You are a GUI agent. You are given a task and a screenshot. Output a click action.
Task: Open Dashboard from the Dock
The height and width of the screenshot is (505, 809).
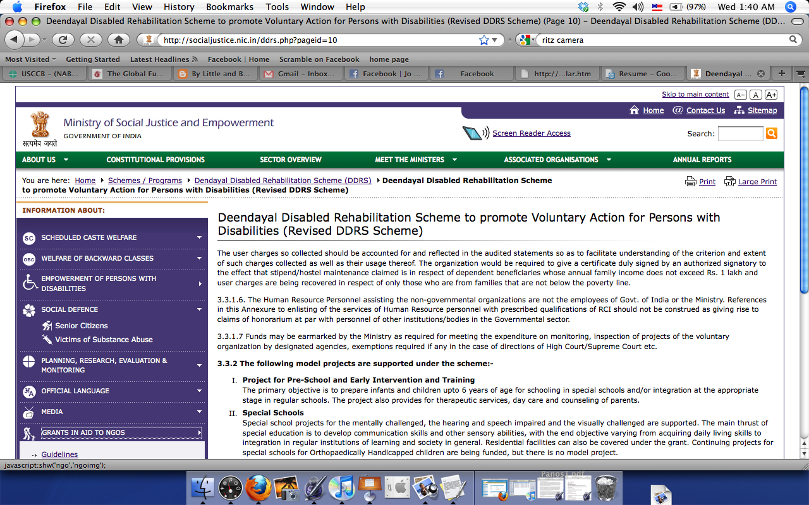click(x=231, y=488)
